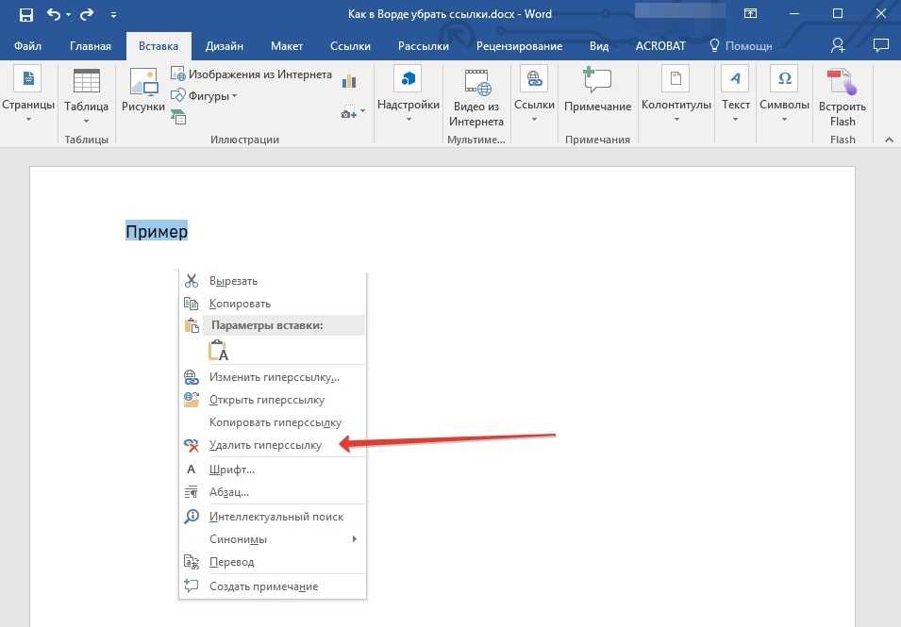Click Online Pictures (Изображения из Интернета) button
The image size is (901, 627).
coord(252,74)
